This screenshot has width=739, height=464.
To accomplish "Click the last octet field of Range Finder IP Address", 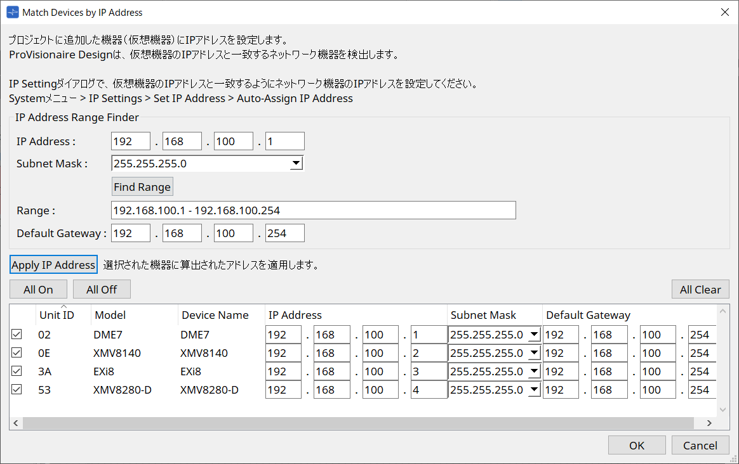I will coord(284,141).
